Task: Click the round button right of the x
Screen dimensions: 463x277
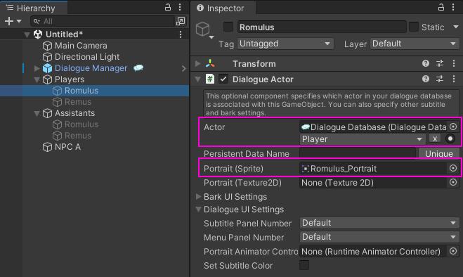Action: coord(450,138)
